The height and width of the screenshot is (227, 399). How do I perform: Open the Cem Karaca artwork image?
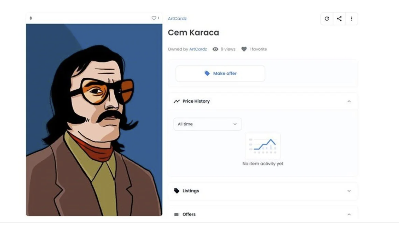click(94, 120)
